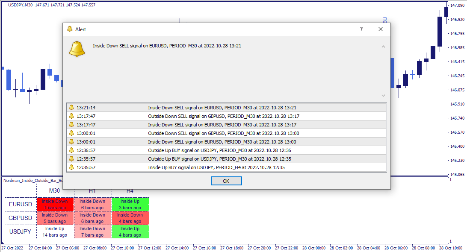Screen dimensions: 467x252
Task: Click EURUSD H1 'Inside Down 6 bars ago' cell
Action: [x=92, y=205]
